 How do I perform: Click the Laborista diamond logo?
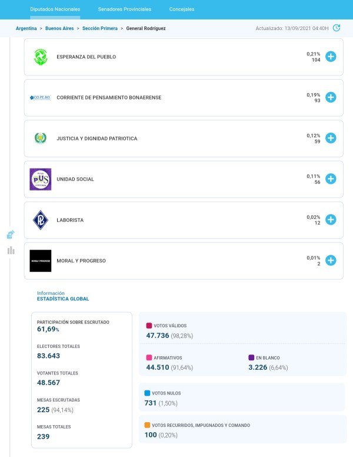pyautogui.click(x=41, y=220)
